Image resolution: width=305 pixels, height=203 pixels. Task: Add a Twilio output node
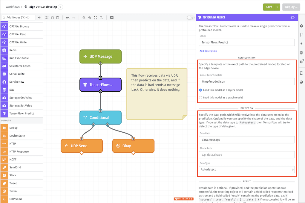(x=22, y=191)
